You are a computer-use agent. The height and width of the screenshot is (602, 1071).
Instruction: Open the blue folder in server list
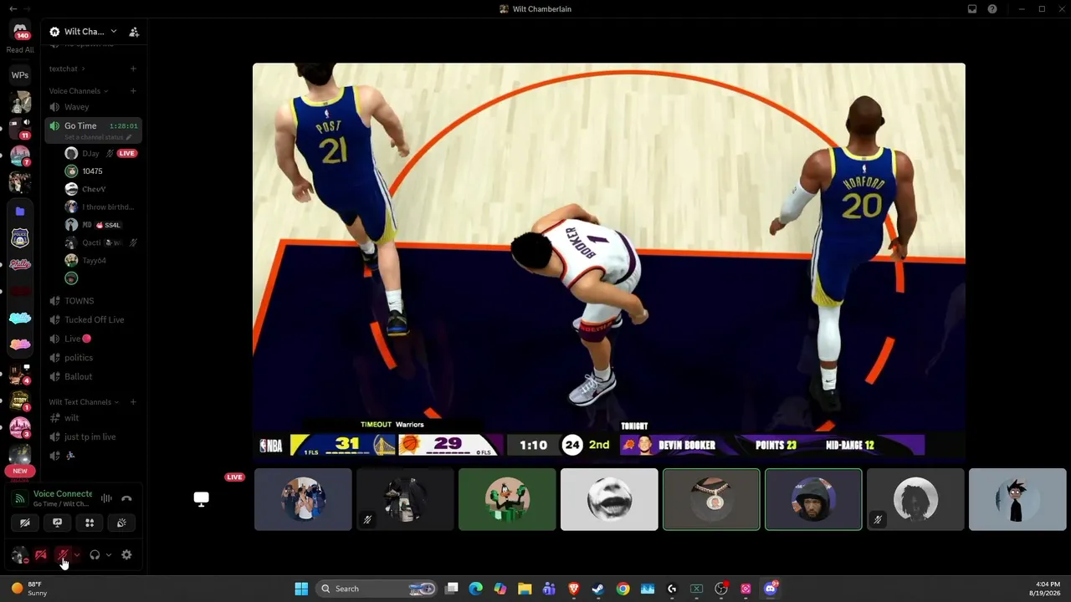click(20, 212)
